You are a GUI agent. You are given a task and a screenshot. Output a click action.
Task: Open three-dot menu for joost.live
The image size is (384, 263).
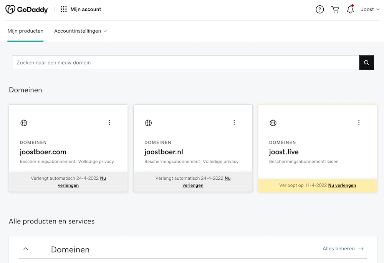point(359,122)
